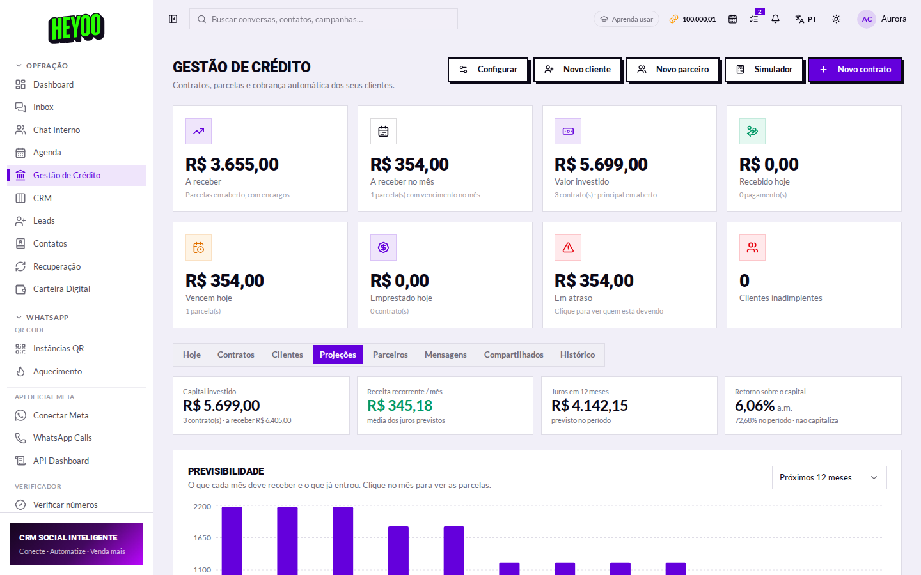Open Aquecimento in the sidebar

click(x=76, y=371)
